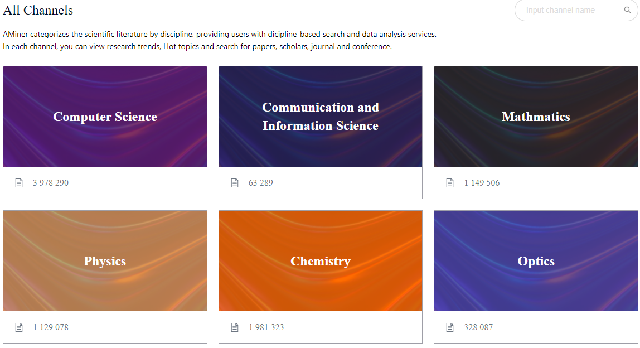Click the Chemistry paper count document icon

point(234,327)
